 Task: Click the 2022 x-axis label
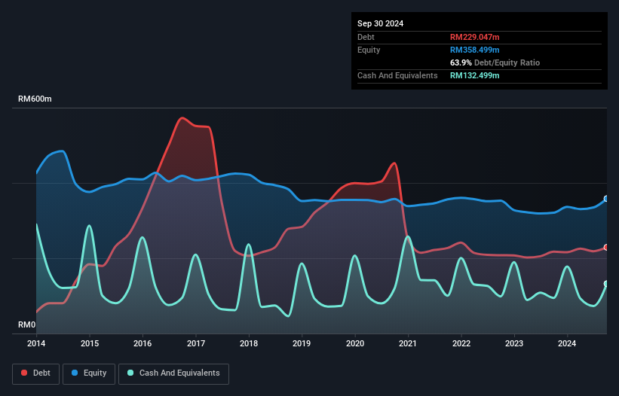pyautogui.click(x=461, y=343)
